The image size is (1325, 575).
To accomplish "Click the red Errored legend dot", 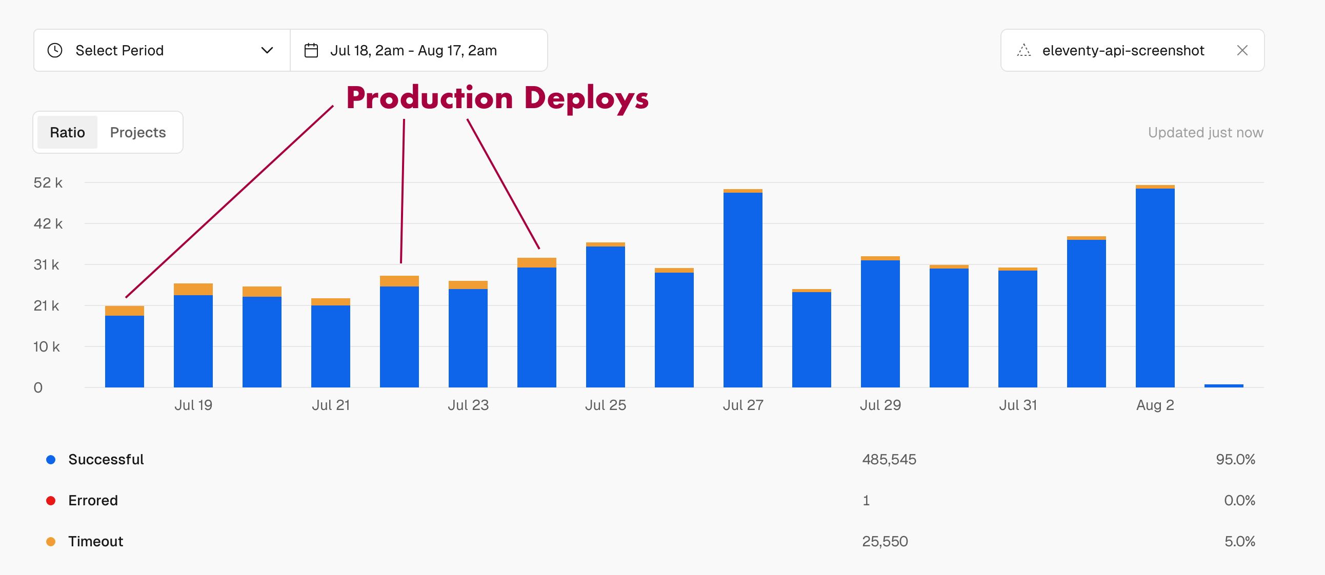I will (50, 501).
